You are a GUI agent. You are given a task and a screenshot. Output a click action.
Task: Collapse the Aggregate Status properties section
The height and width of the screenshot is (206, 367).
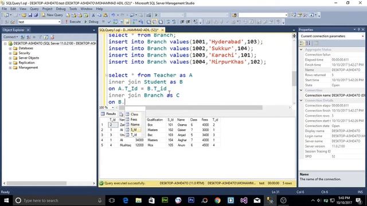point(301,50)
